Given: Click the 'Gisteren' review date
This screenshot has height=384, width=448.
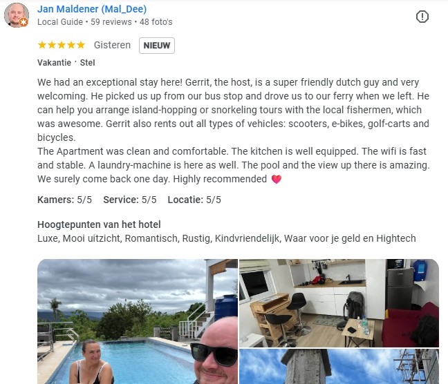Looking at the screenshot, I should (x=112, y=45).
